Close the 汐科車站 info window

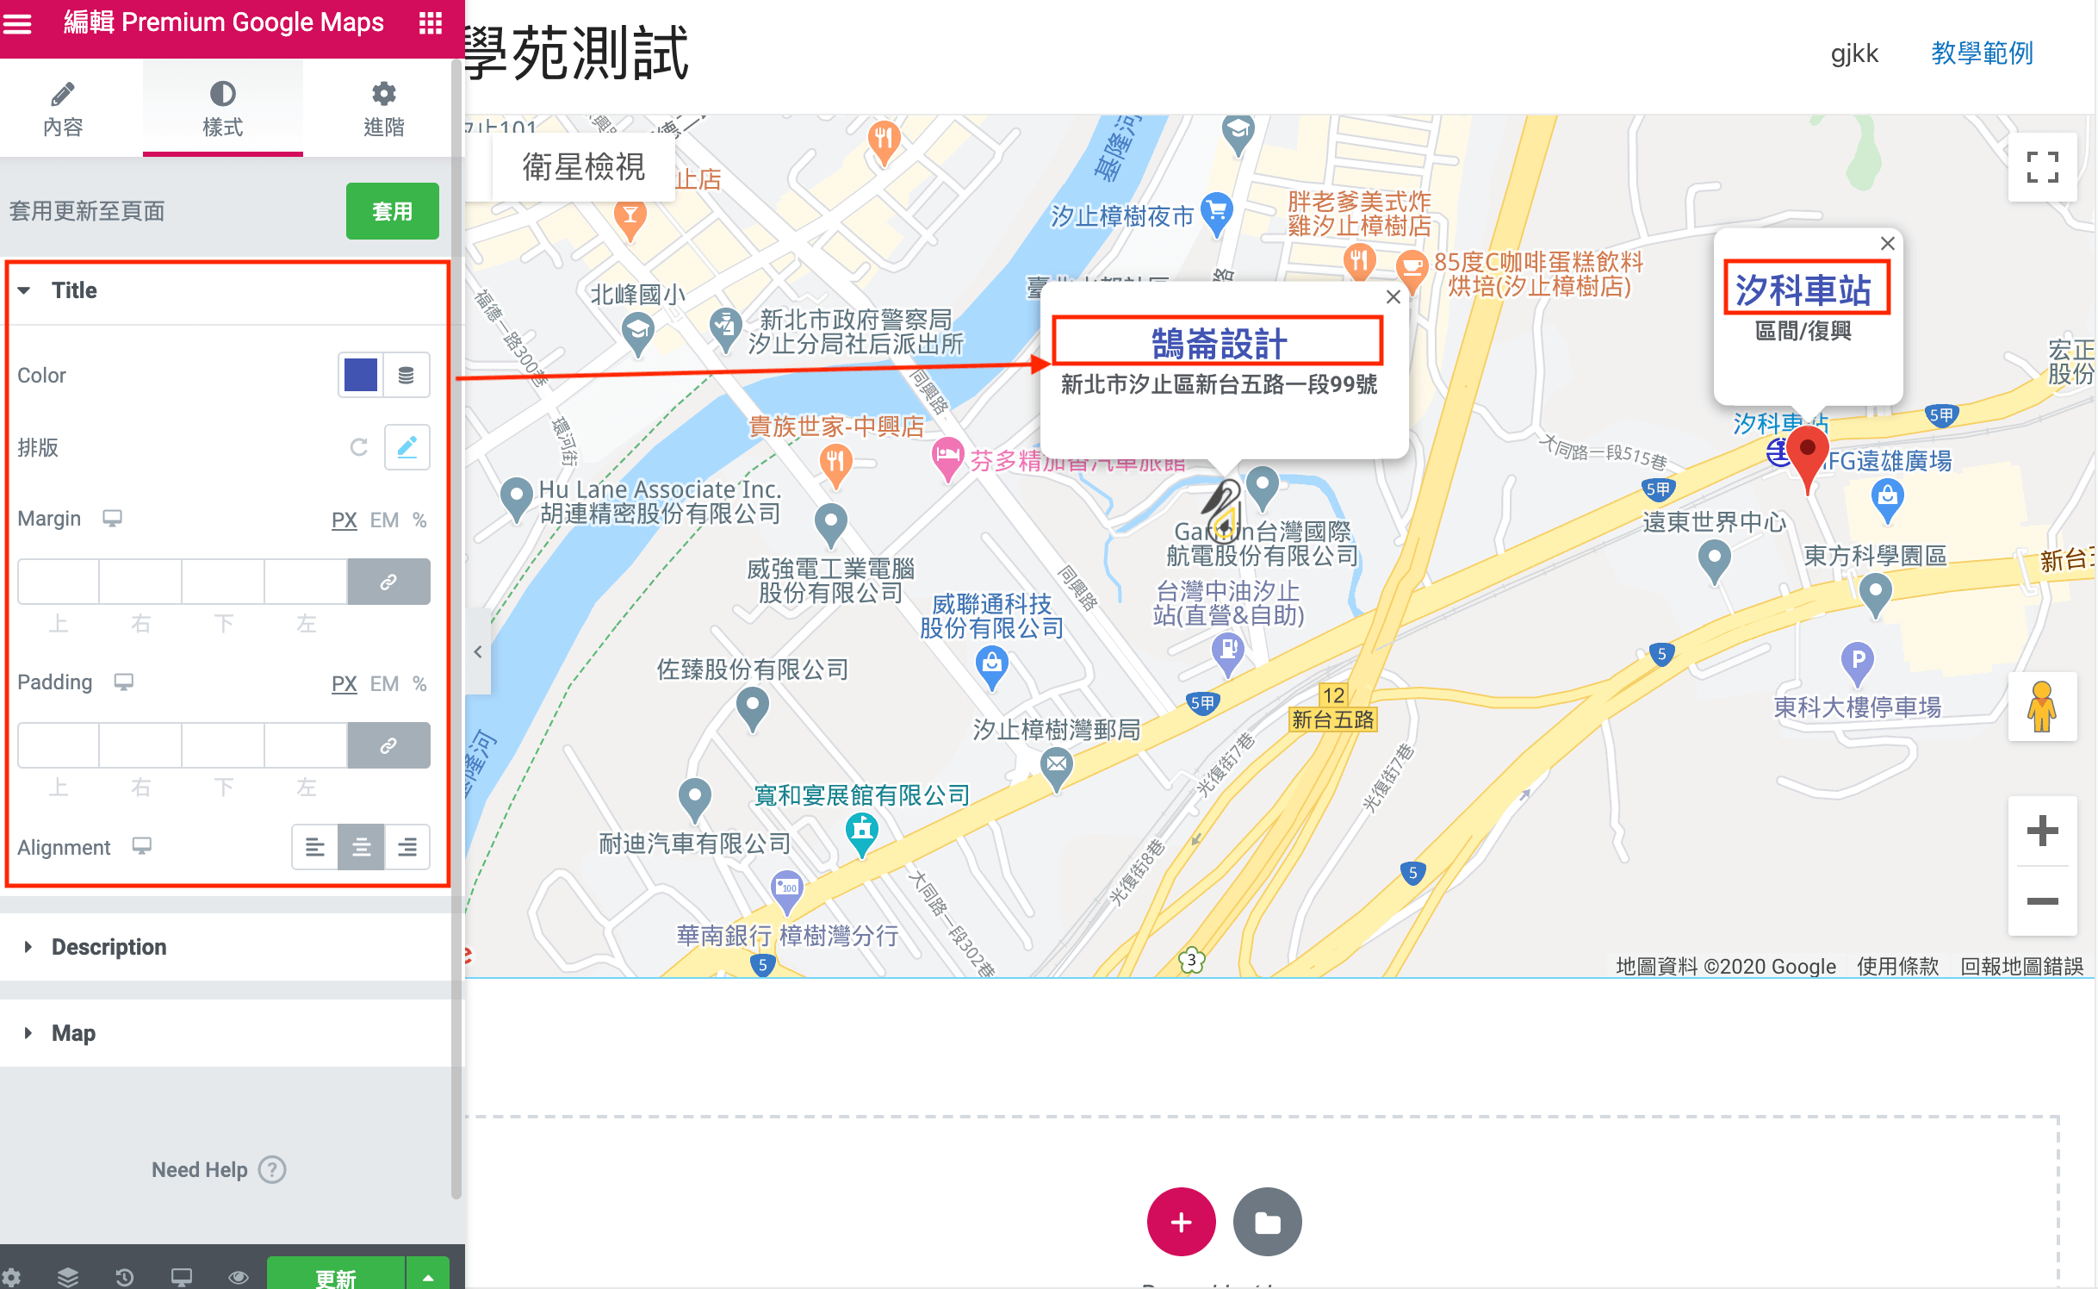click(x=1887, y=243)
